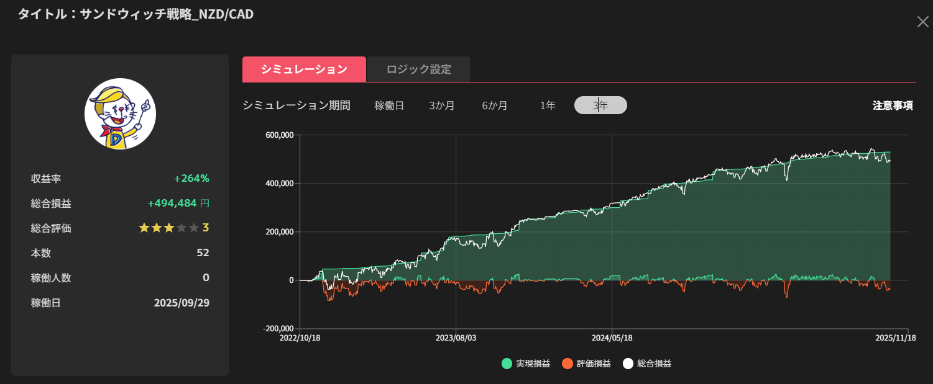This screenshot has height=384, width=933.
Task: Switch simulation period to 1年
Action: click(548, 105)
